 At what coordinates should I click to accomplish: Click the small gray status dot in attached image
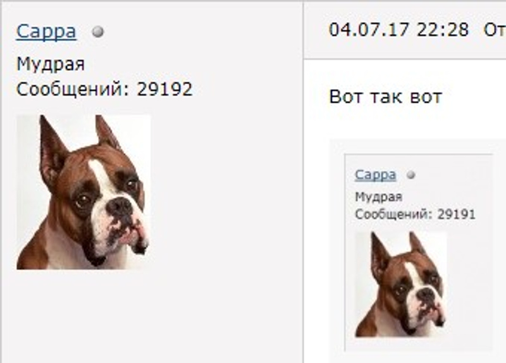[410, 175]
